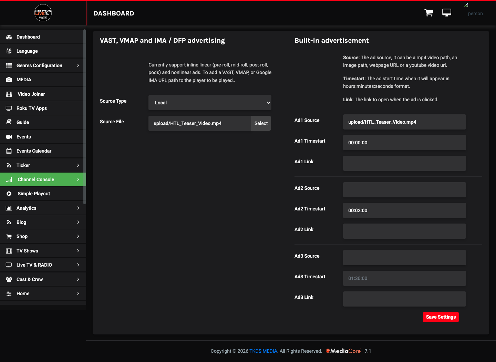Click the Dashboard palette icon in sidebar
Image resolution: width=496 pixels, height=362 pixels.
pyautogui.click(x=9, y=37)
